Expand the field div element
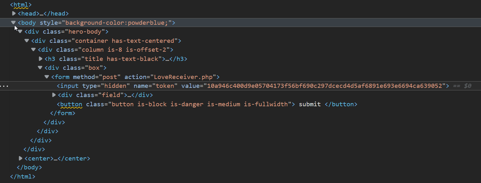The image size is (481, 183). (53, 95)
